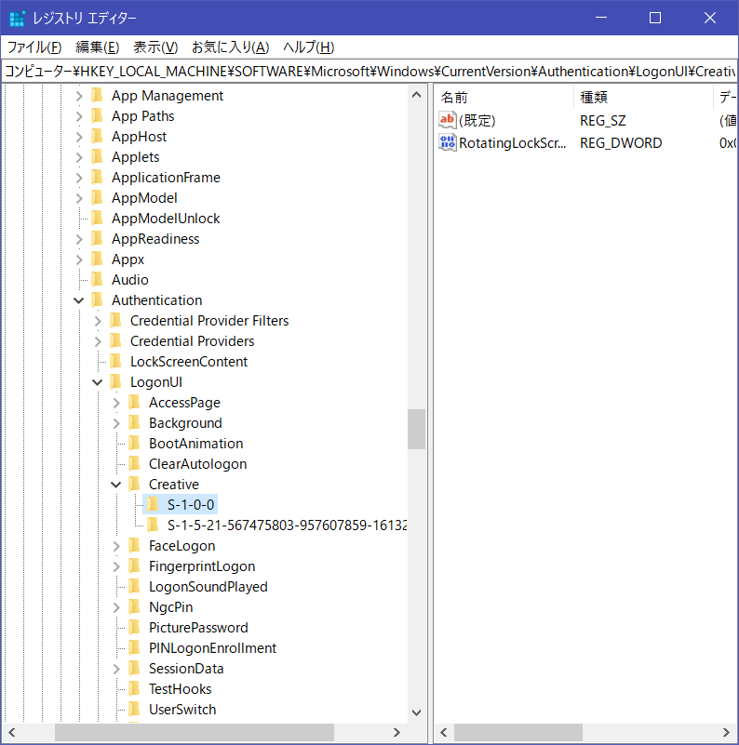This screenshot has height=745, width=739.
Task: Collapse the Authentication key
Action: [79, 300]
